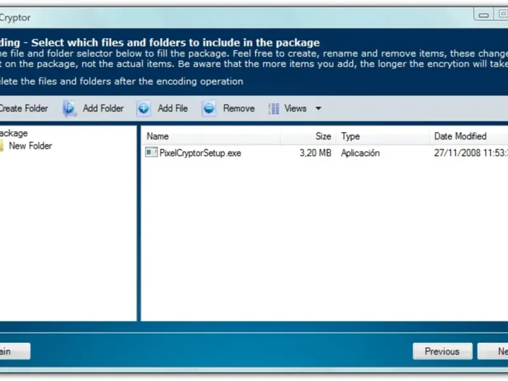The width and height of the screenshot is (508, 381).
Task: Click the blue plus Add File icon
Action: click(144, 108)
